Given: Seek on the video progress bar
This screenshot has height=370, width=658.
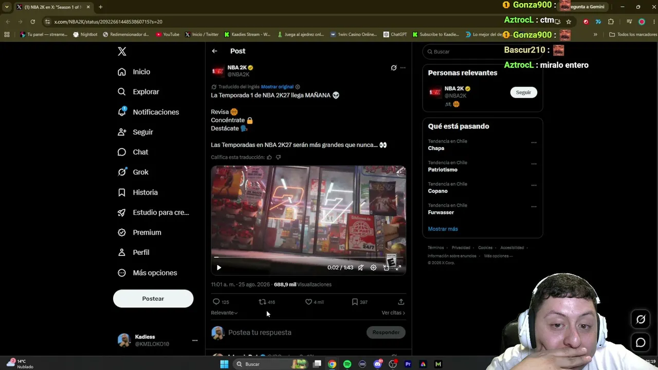Looking at the screenshot, I should point(308,257).
